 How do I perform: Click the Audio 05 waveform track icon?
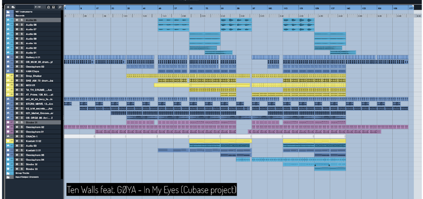click(8, 20)
